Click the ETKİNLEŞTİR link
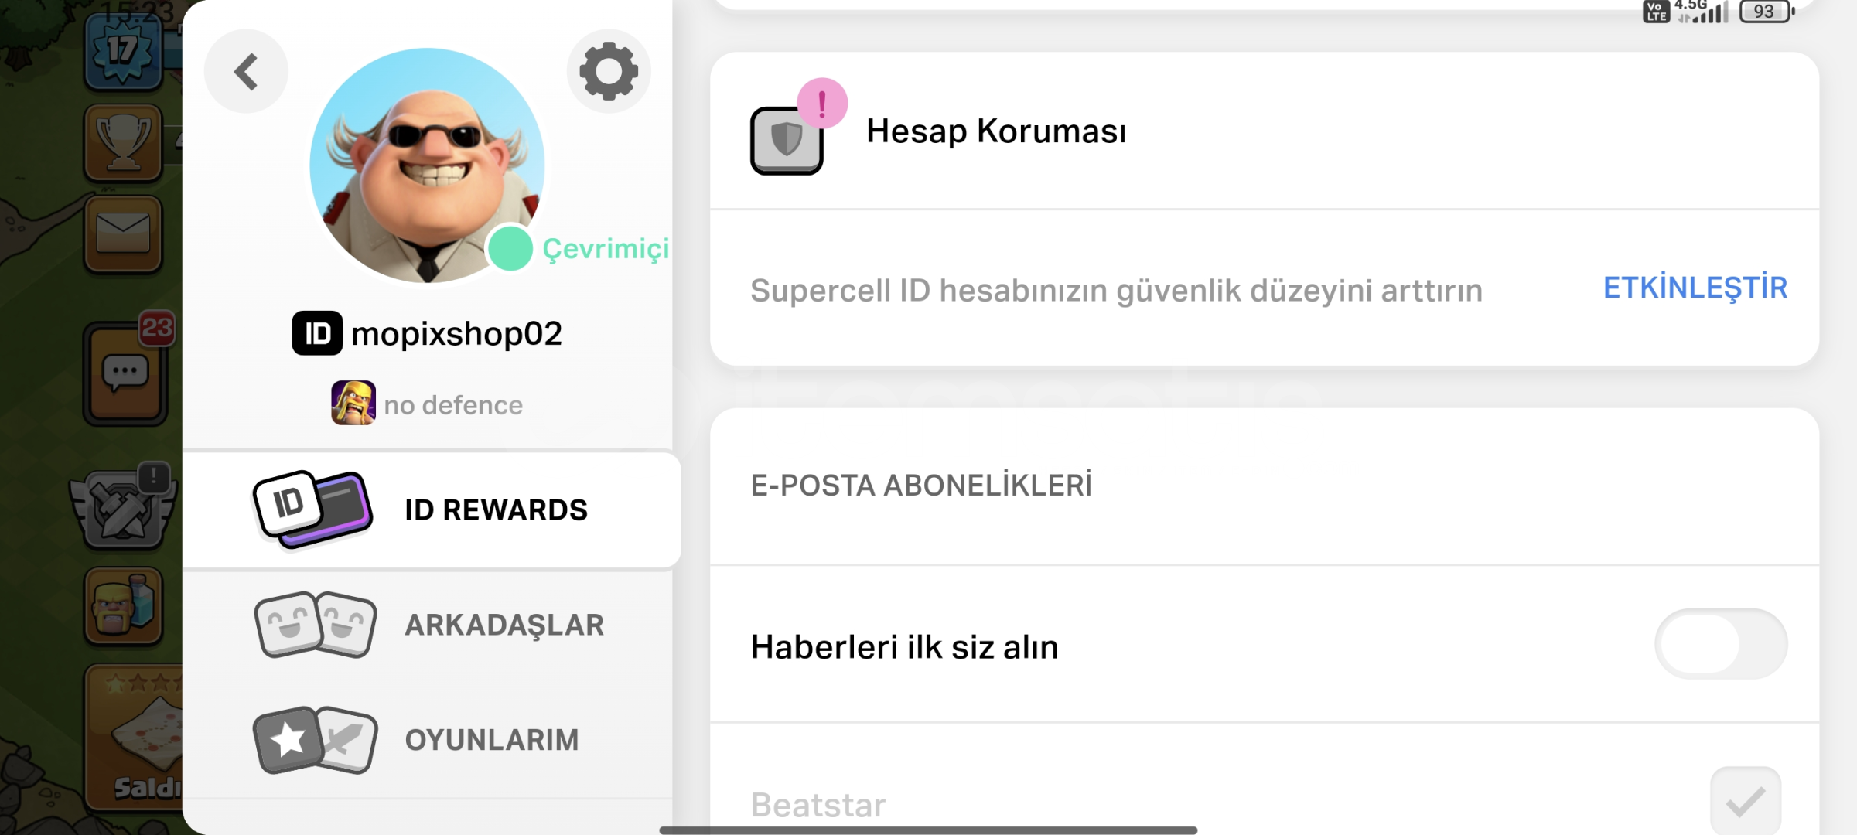This screenshot has height=835, width=1857. tap(1695, 288)
